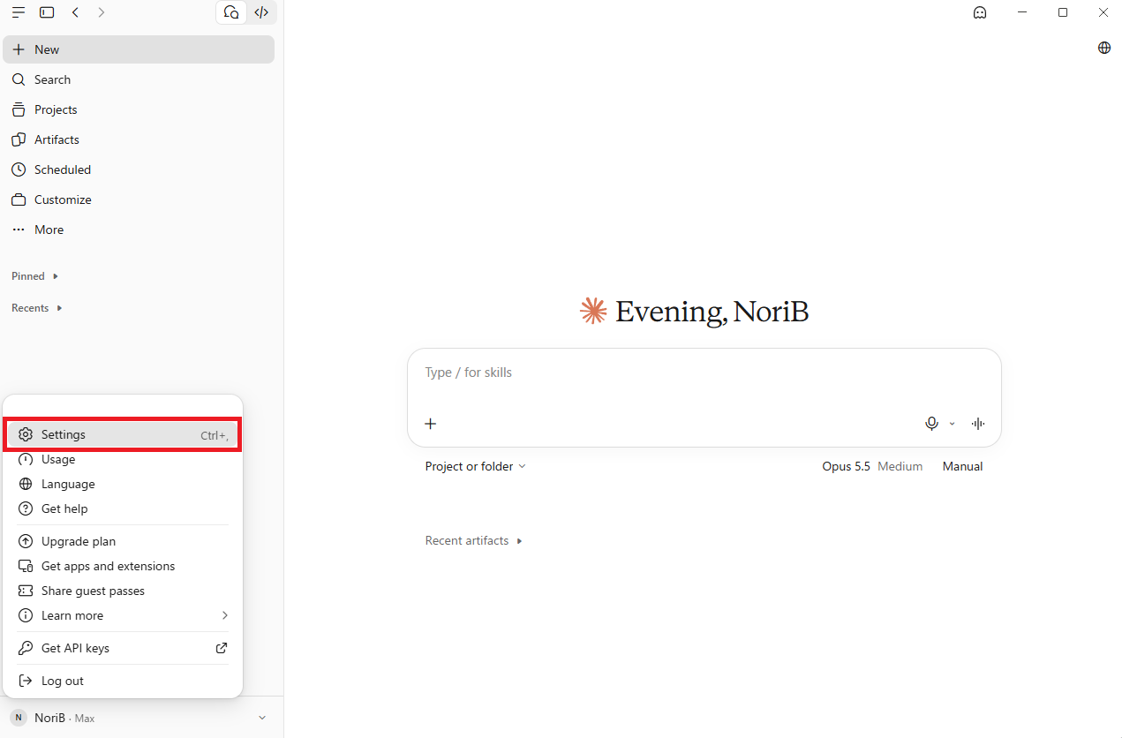Open the Project or folder dropdown
1122x738 pixels.
pos(475,466)
